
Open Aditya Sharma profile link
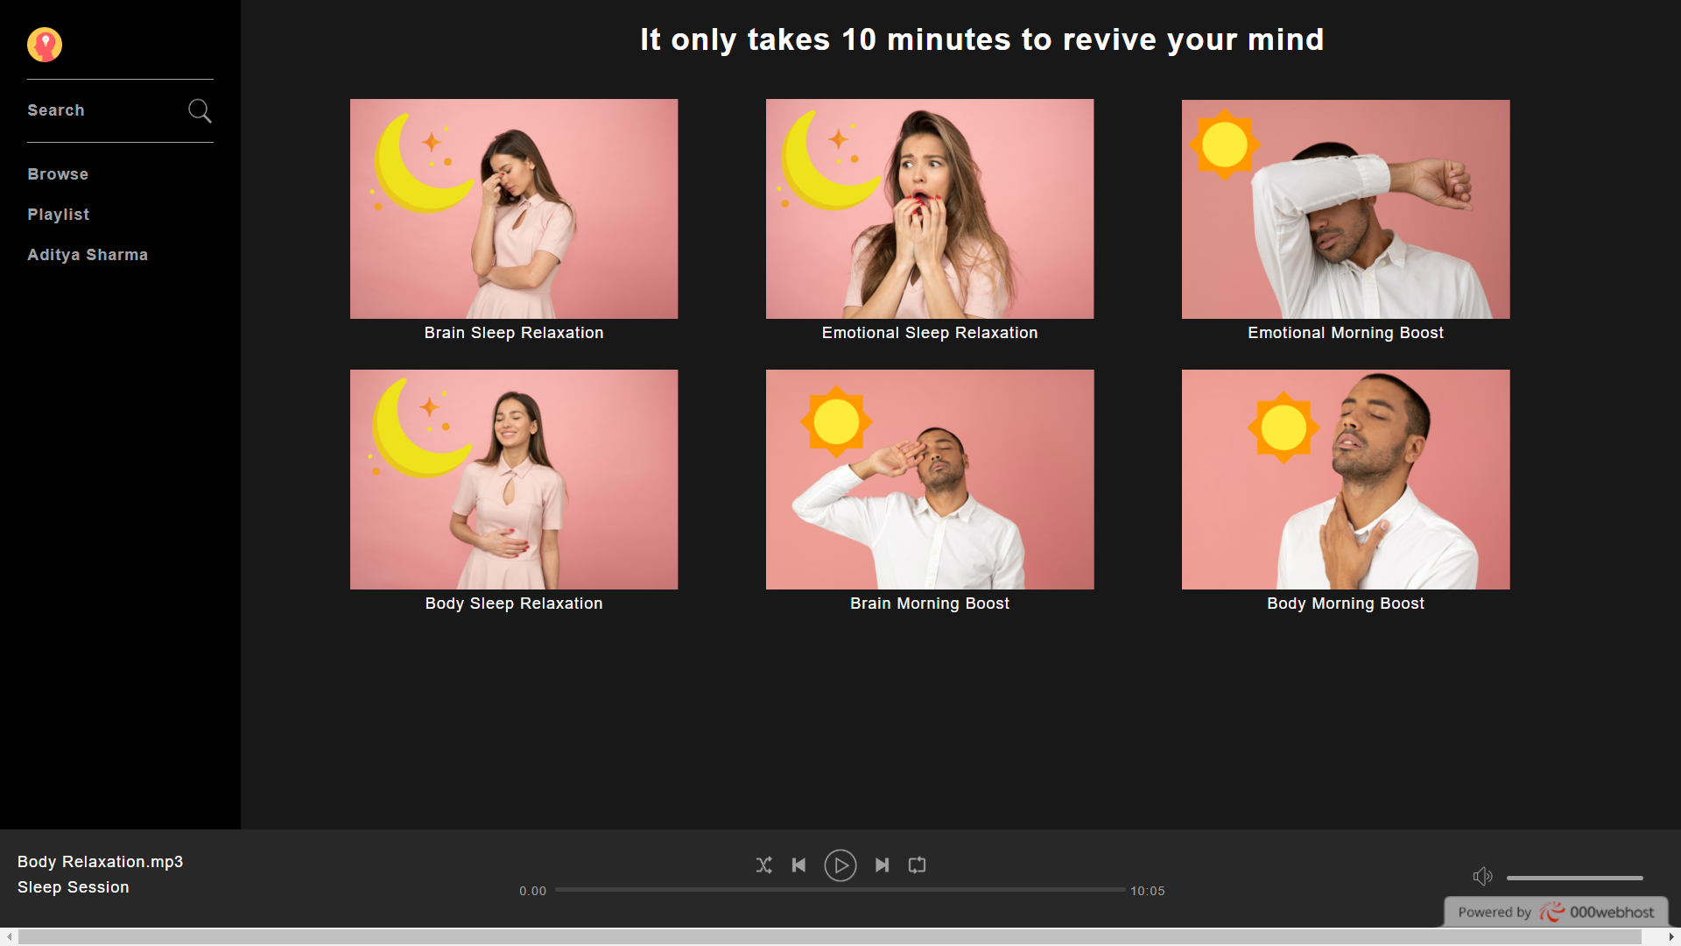pyautogui.click(x=88, y=255)
